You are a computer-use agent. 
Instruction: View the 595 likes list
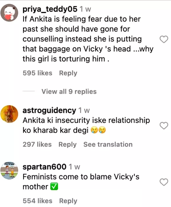tap(38, 73)
